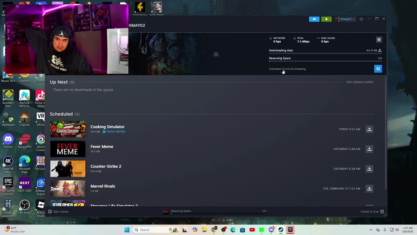Download Cooking Simulator update now
Viewport: 417px width, 235px height.
(369, 129)
